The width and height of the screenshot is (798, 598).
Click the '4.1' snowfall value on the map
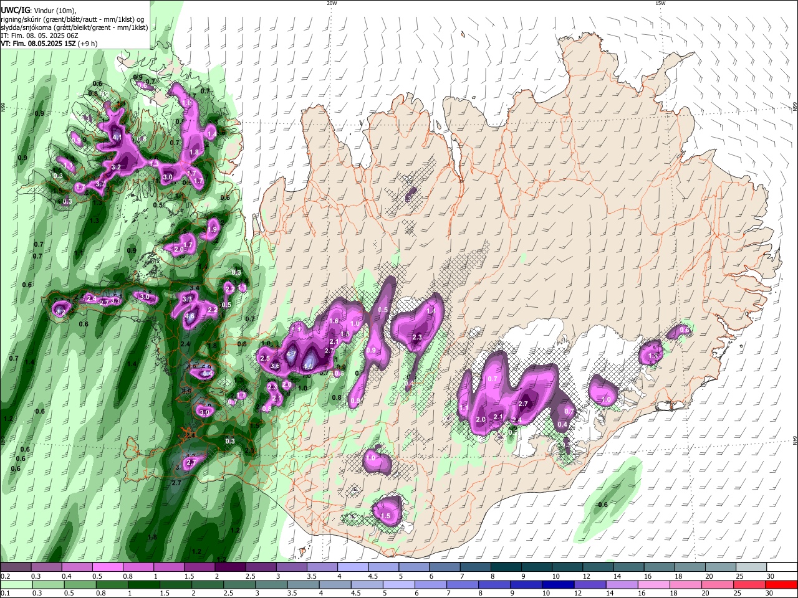117,137
